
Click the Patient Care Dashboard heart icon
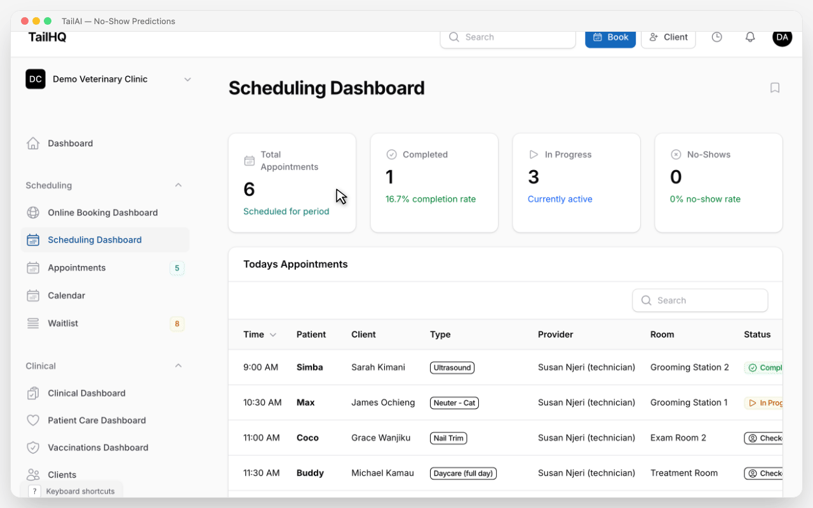click(x=33, y=420)
